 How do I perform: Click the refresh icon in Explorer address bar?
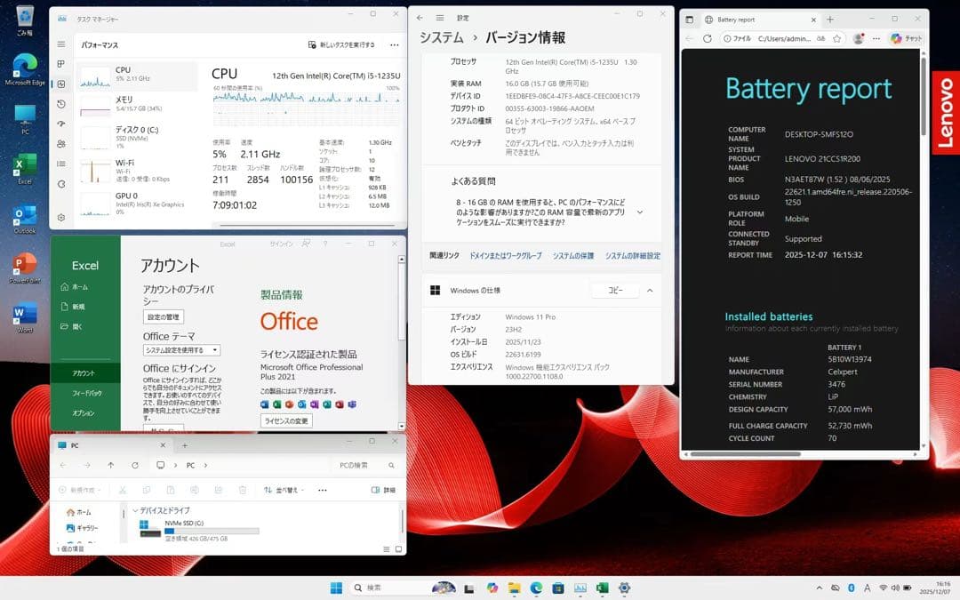click(x=136, y=465)
